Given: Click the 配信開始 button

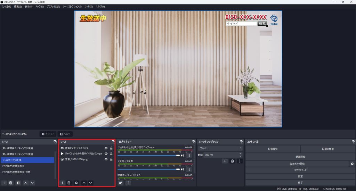Looking at the screenshot, I should point(273,149).
